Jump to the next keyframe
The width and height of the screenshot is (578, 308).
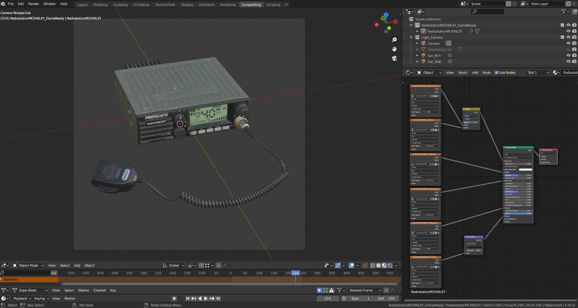[x=212, y=298]
